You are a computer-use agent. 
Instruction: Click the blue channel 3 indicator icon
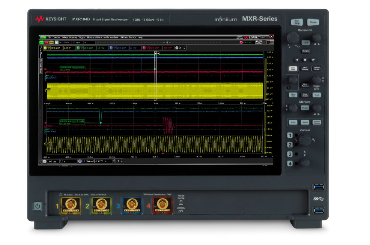point(111,48)
